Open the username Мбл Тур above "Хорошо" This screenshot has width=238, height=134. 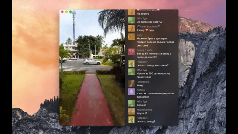click(142, 102)
